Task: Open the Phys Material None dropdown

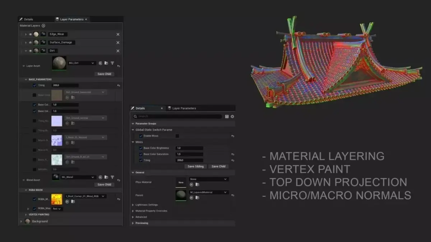Action: [209, 179]
